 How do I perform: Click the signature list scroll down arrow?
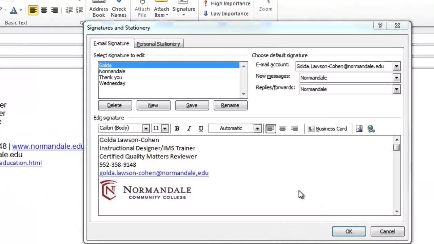pos(243,94)
